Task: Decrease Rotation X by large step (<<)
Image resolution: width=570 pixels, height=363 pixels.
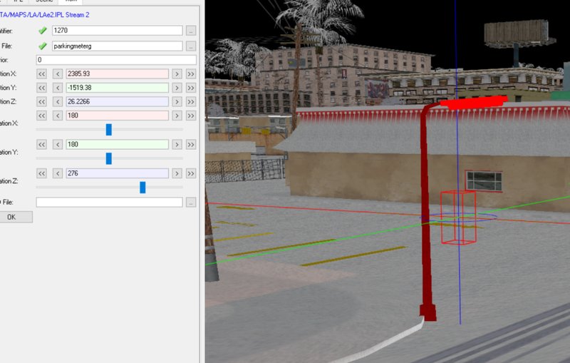Action: (42, 116)
